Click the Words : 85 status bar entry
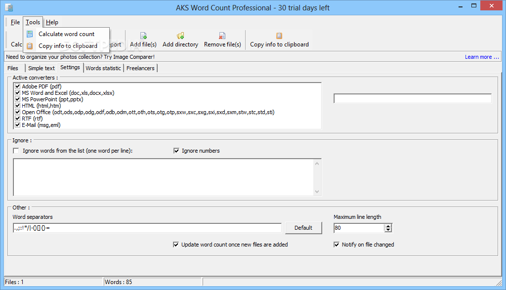The image size is (506, 290). (x=153, y=282)
